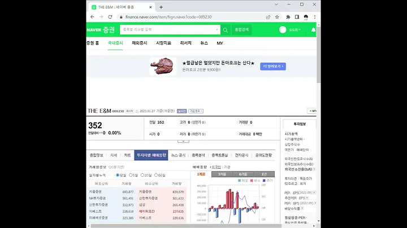Switch to the 시세 tab

(x=114, y=155)
